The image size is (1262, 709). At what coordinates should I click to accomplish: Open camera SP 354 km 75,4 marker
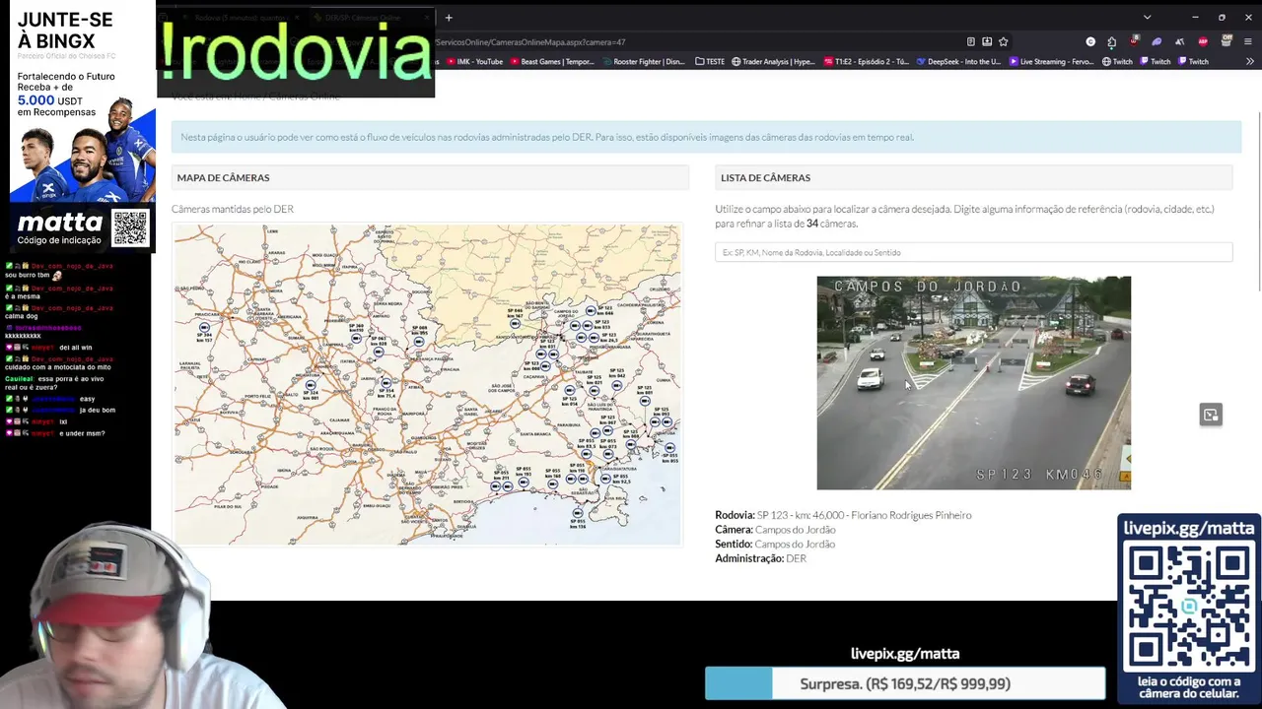tap(386, 383)
